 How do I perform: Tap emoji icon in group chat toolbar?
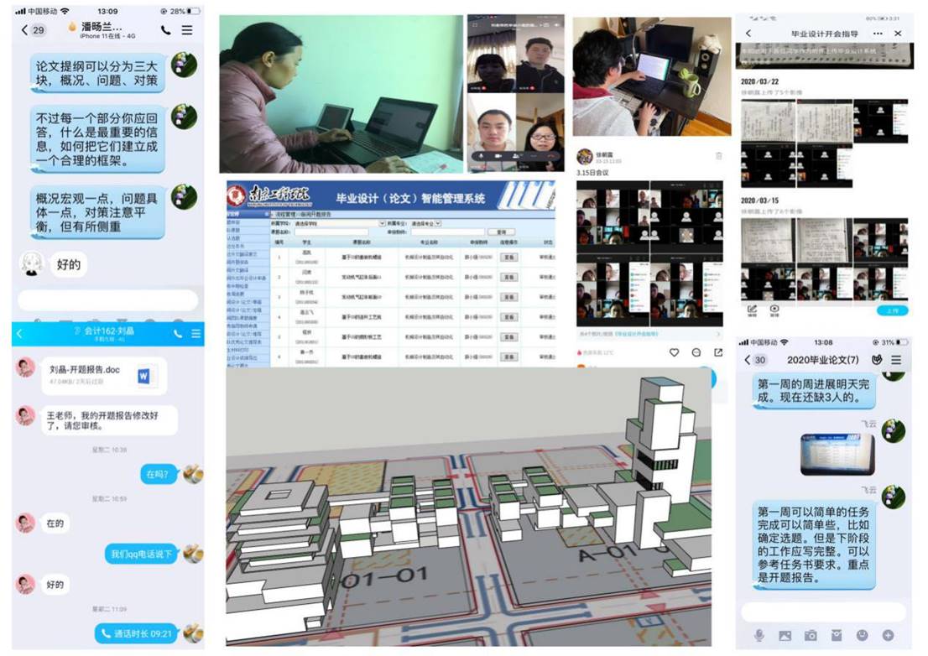tap(862, 635)
